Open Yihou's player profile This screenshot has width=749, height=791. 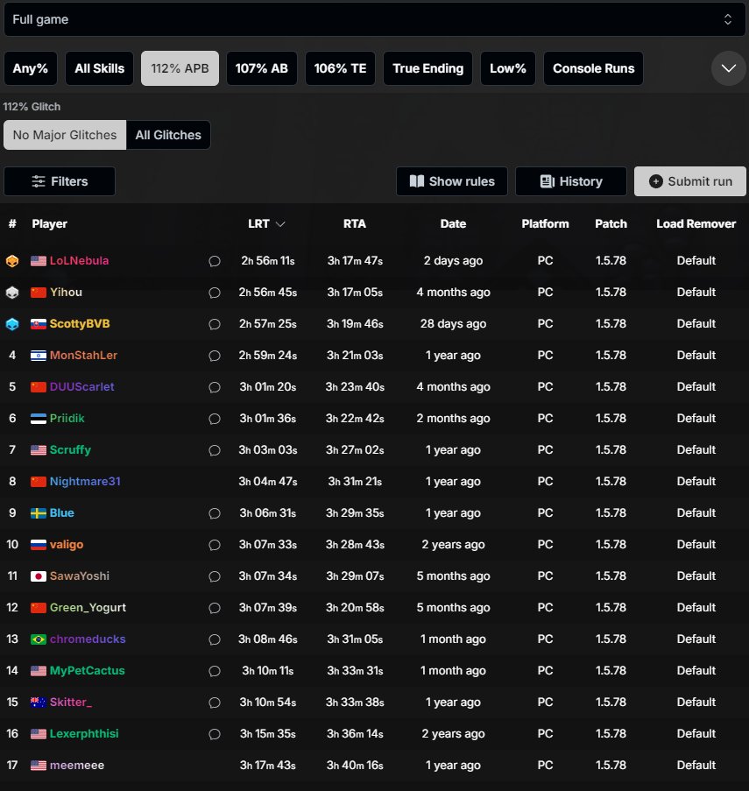click(x=66, y=292)
